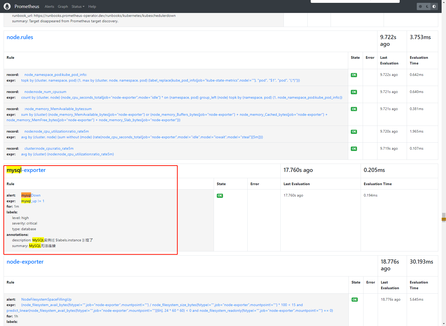Select the 'for: 1h' NodeFilesystemSpaceFillingUp duration
446x326 pixels.
(12, 316)
